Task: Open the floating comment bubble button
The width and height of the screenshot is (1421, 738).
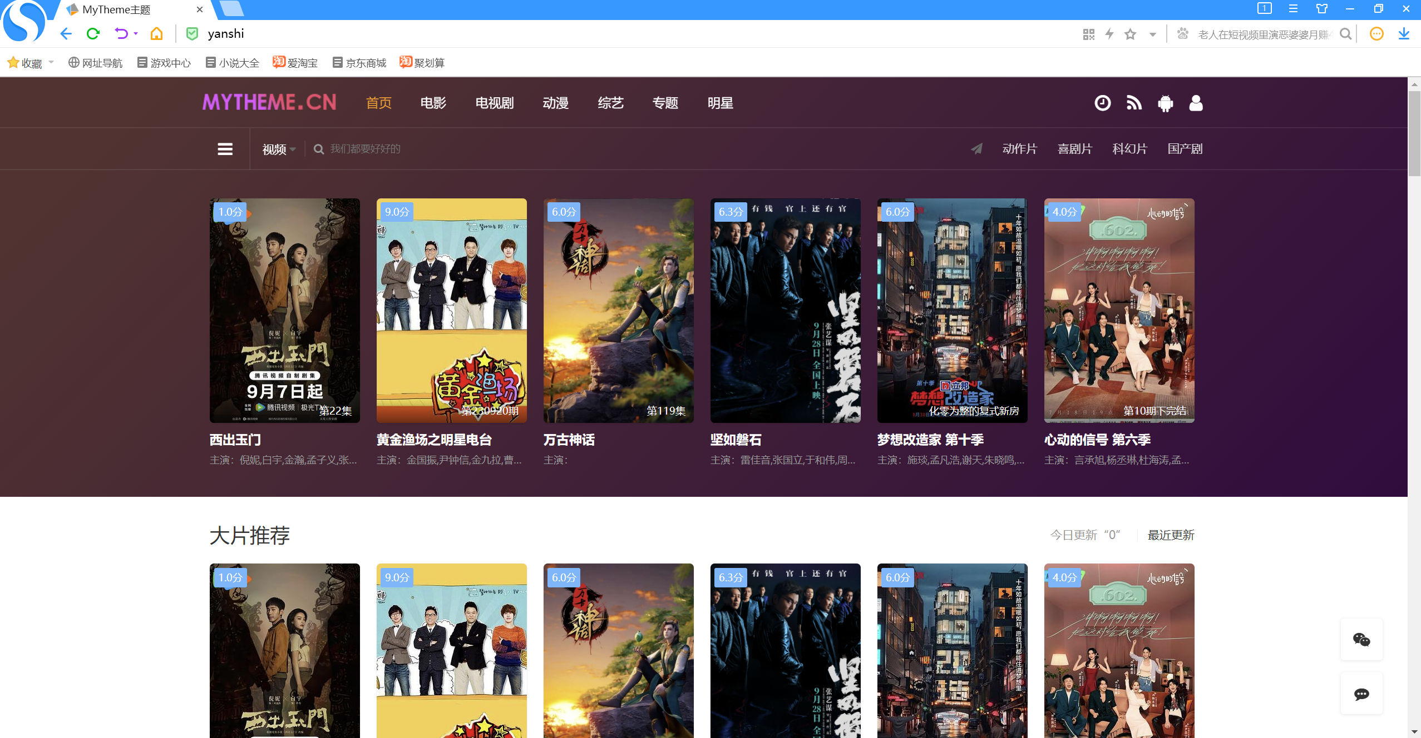Action: coord(1361,694)
